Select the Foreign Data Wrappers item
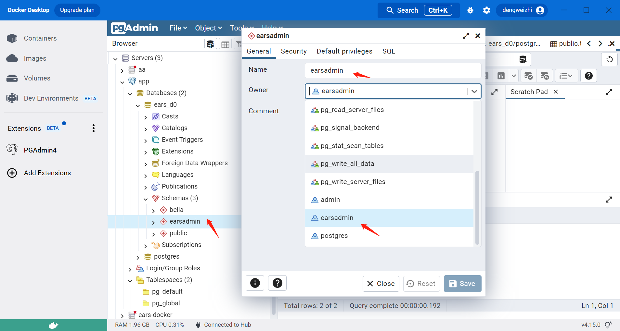The width and height of the screenshot is (620, 331). (194, 163)
